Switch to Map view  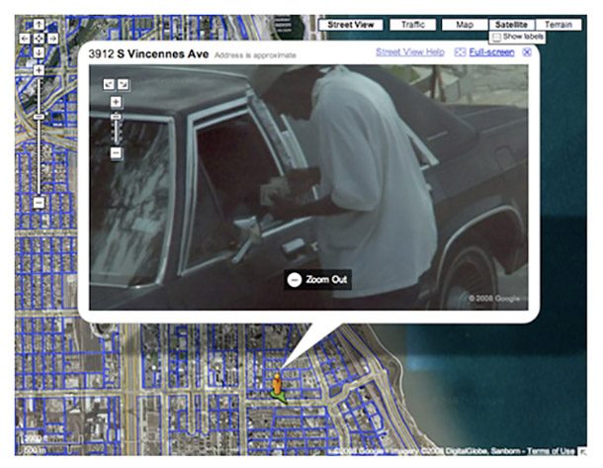[465, 25]
